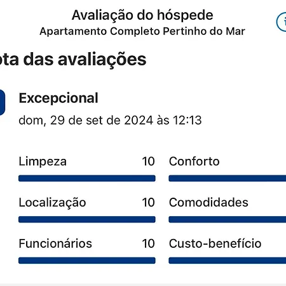Image resolution: width=286 pixels, height=286 pixels.
Task: Click the avaliações section heading
Action: tap(73, 59)
